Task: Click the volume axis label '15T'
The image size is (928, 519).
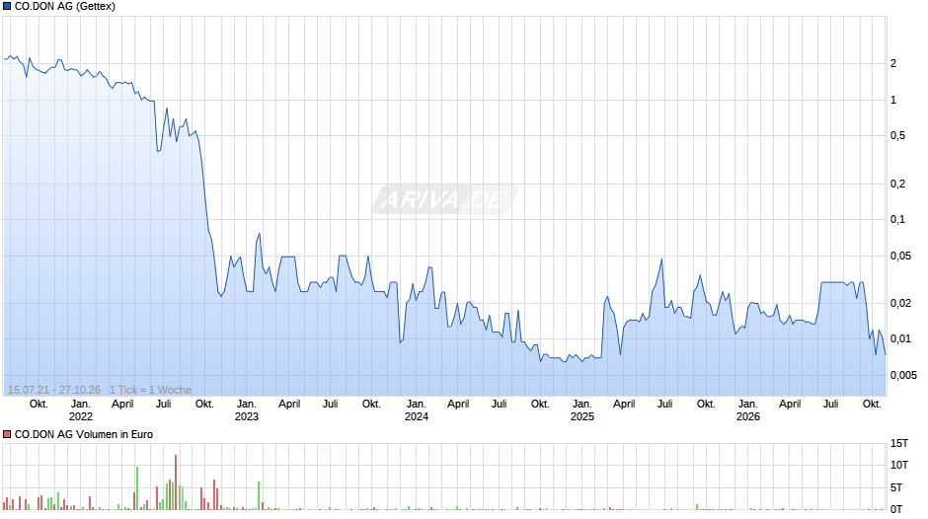Action: (899, 443)
